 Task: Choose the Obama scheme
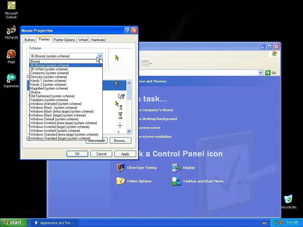[x=66, y=92]
